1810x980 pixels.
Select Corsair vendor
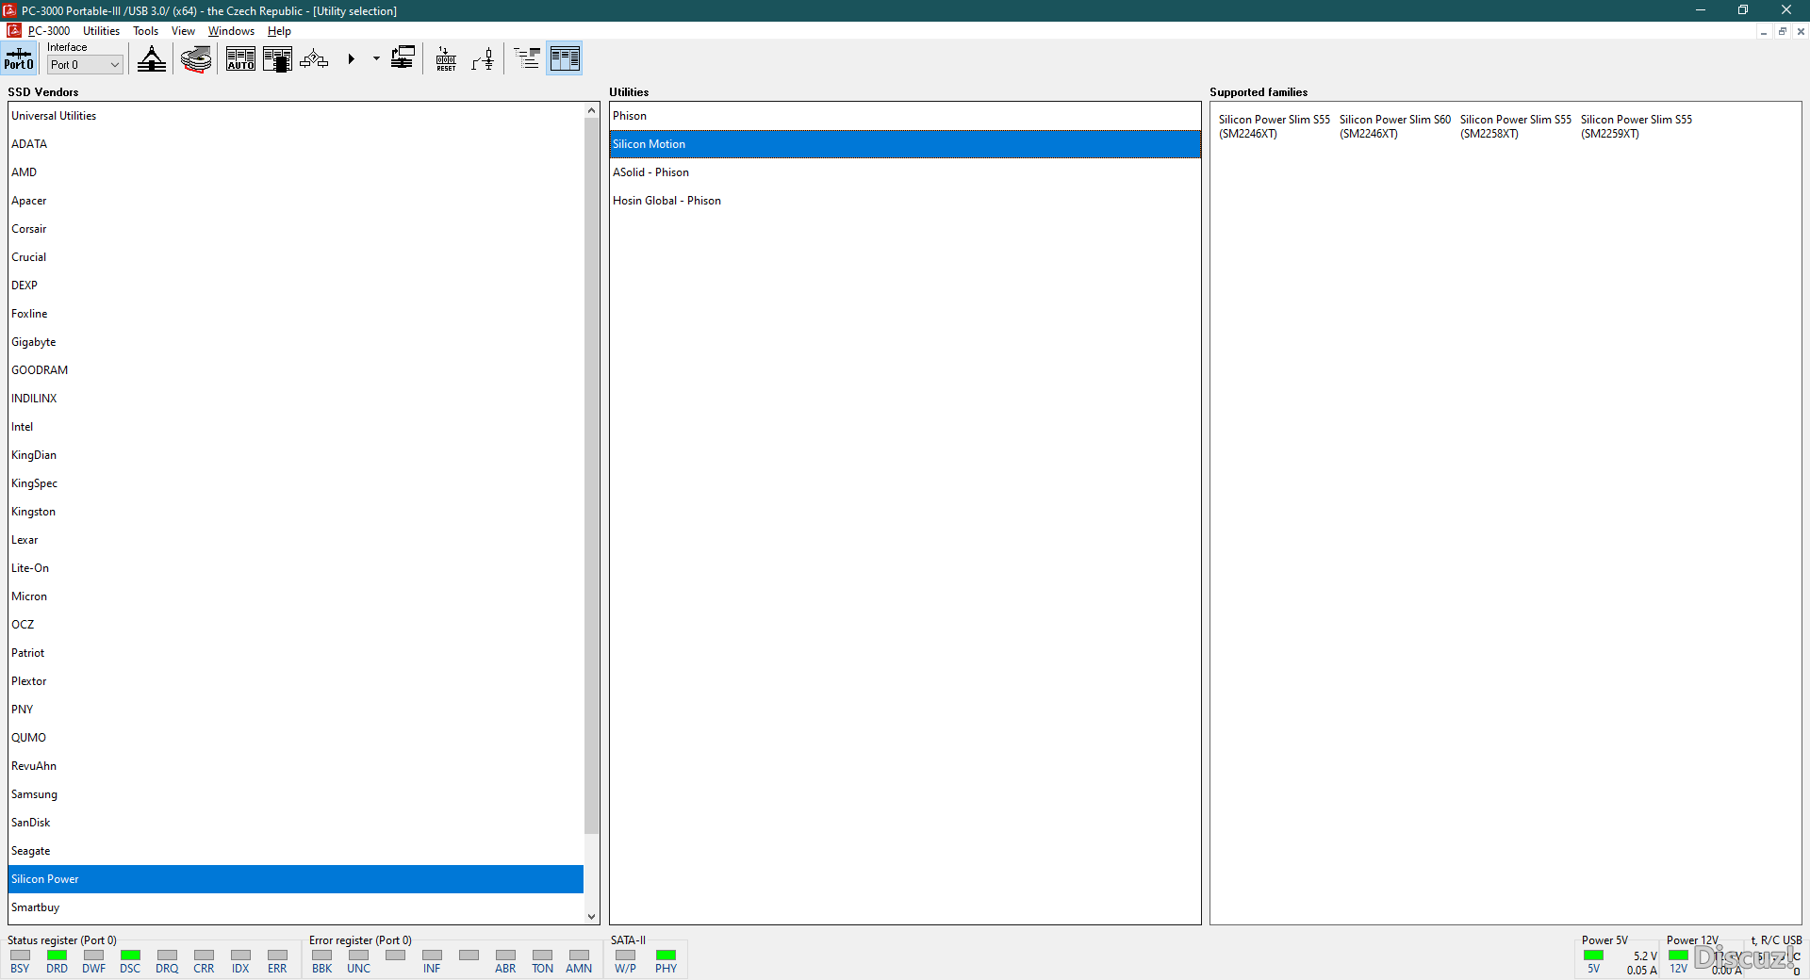(296, 229)
